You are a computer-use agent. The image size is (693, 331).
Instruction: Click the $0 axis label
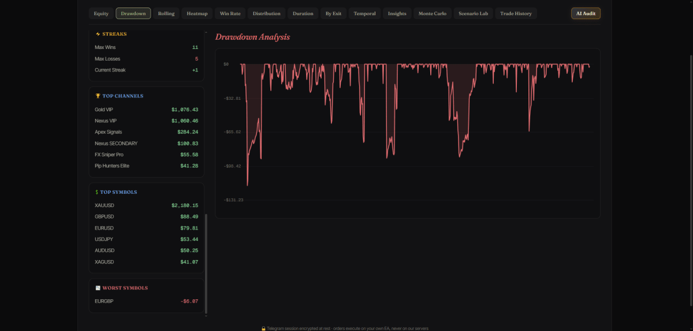point(226,64)
